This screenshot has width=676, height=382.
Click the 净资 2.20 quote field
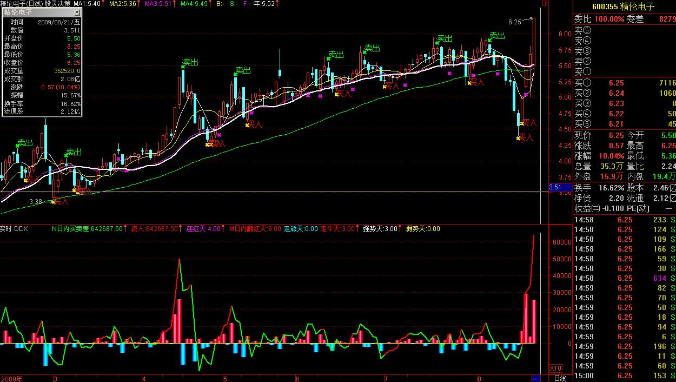pyautogui.click(x=599, y=199)
